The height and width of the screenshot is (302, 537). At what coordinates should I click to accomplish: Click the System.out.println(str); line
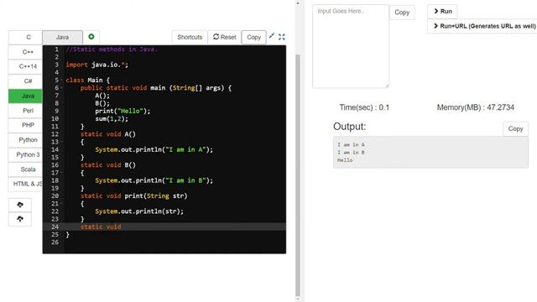click(x=139, y=211)
